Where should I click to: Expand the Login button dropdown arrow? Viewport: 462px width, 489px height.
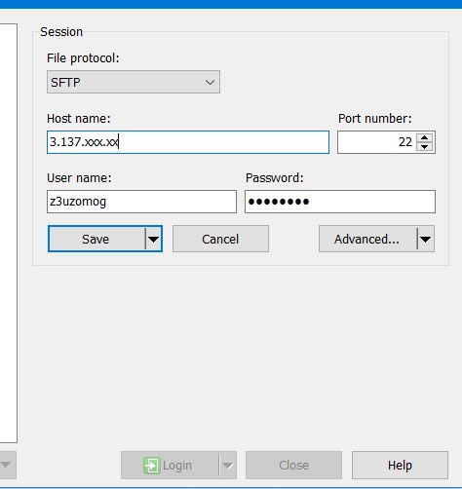coord(228,466)
